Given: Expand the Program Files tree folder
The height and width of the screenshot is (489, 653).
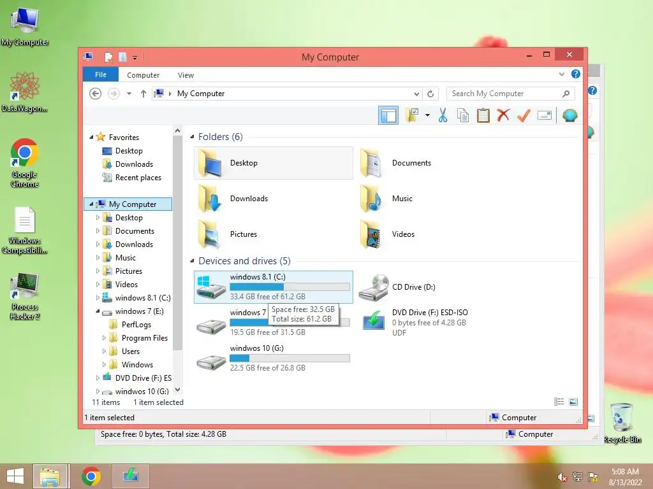Looking at the screenshot, I should tap(104, 338).
